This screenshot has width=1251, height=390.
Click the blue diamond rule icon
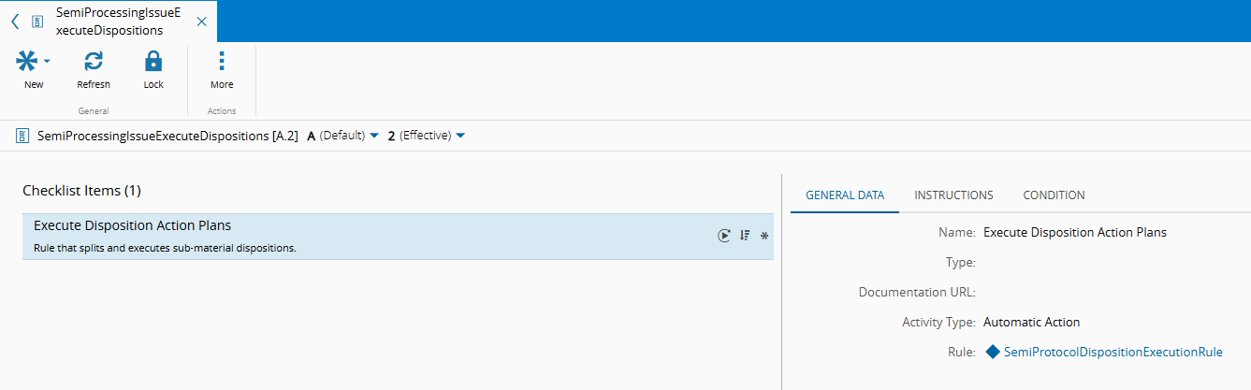[x=993, y=353]
